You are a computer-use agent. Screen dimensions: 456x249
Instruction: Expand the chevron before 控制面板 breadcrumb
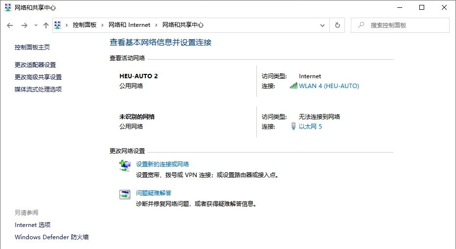(67, 25)
